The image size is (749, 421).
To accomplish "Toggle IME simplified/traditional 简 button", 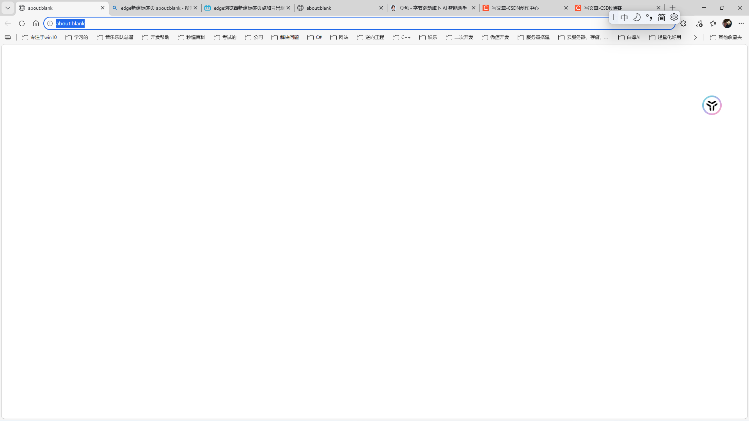I will [x=662, y=17].
